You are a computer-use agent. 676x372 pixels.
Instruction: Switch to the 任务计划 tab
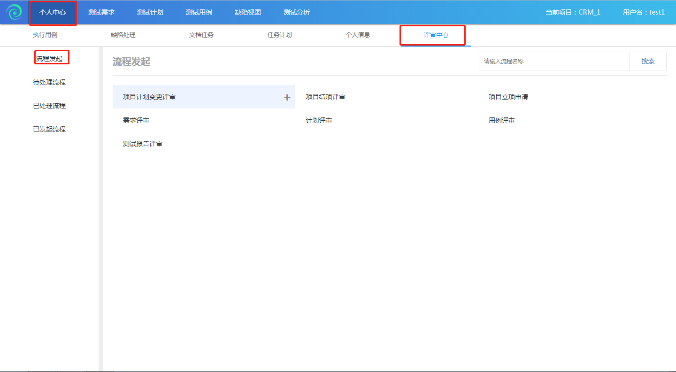click(x=280, y=35)
